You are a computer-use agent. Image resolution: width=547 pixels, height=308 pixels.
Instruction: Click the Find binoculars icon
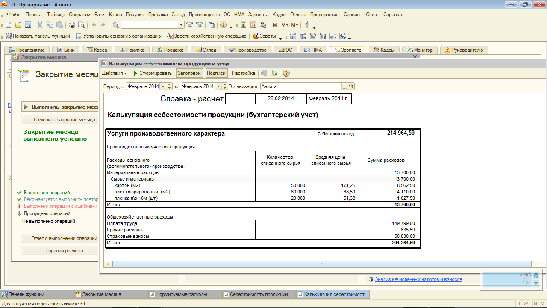click(x=116, y=25)
